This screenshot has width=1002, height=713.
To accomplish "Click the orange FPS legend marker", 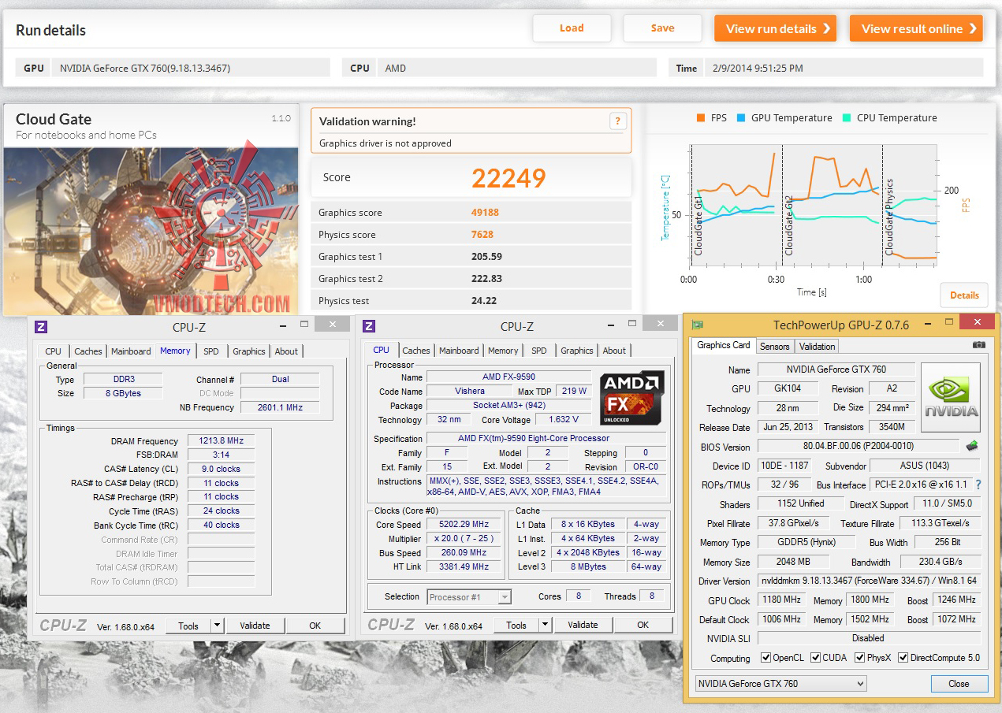I will (x=701, y=118).
